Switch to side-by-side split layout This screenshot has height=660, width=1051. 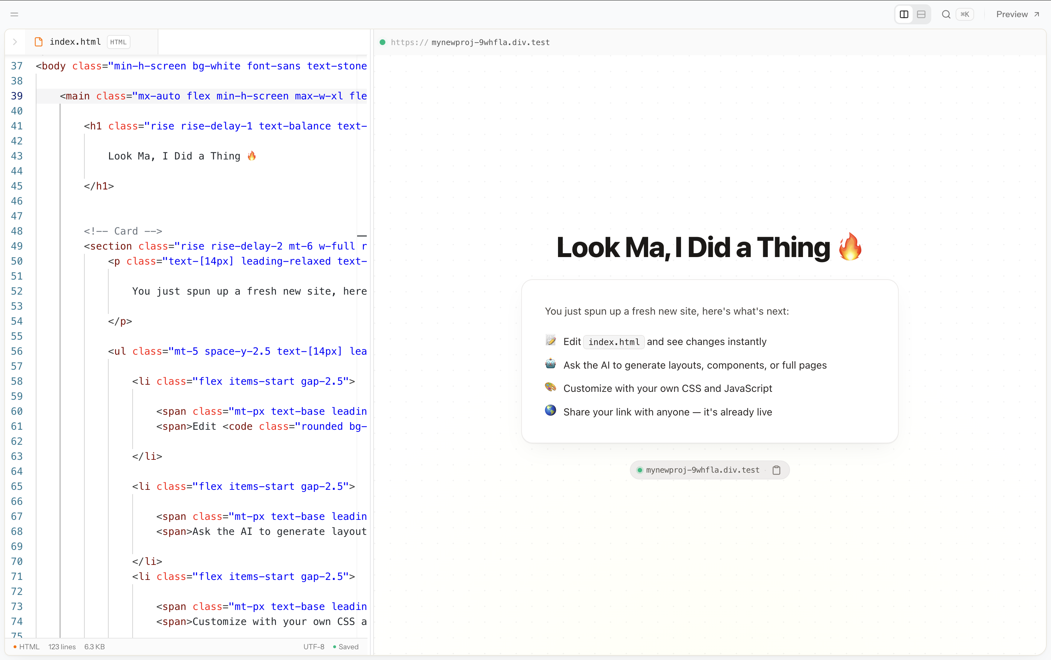coord(904,14)
